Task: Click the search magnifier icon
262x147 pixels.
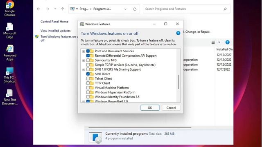Action: coord(225,9)
